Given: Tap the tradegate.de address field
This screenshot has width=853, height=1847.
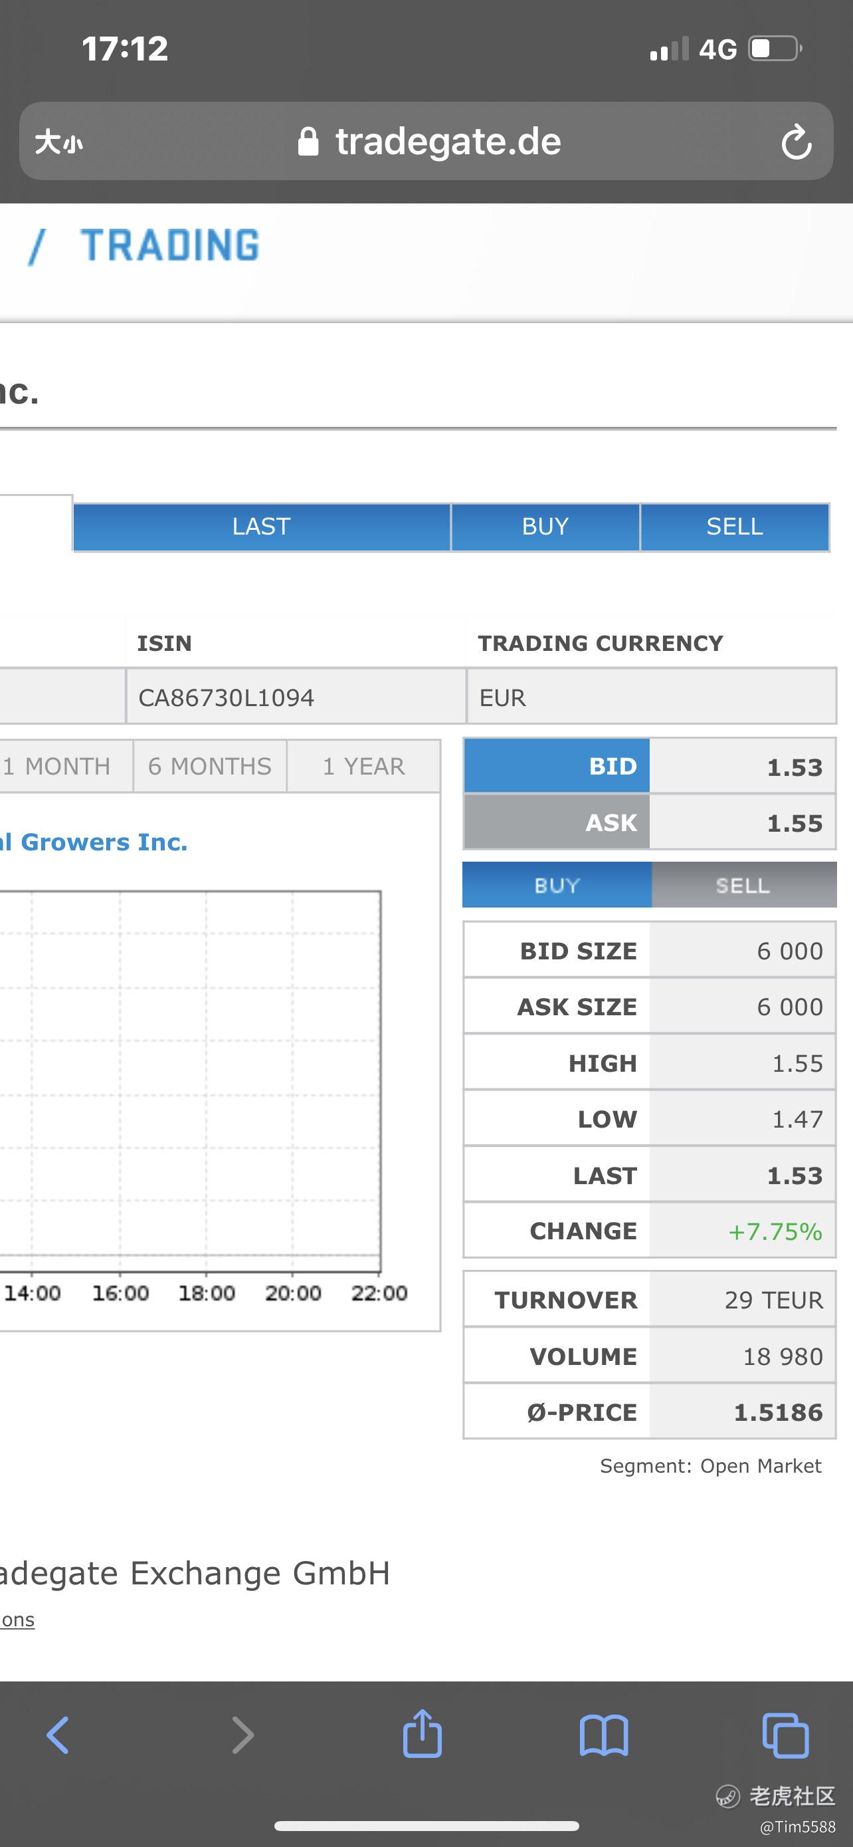Looking at the screenshot, I should (448, 142).
